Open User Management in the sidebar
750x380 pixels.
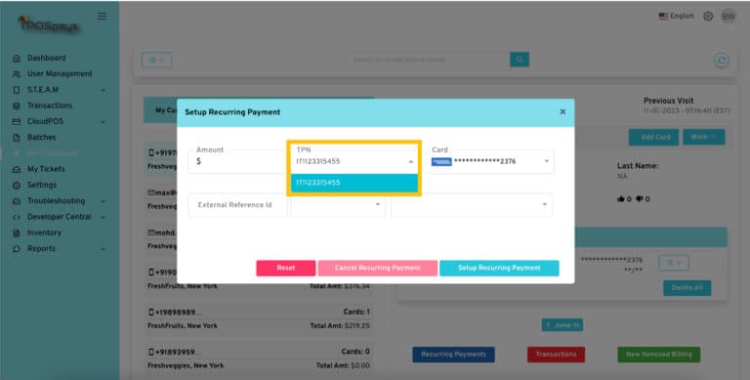pyautogui.click(x=60, y=73)
